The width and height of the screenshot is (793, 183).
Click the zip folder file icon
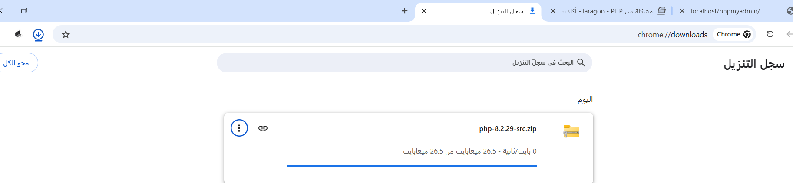click(572, 131)
